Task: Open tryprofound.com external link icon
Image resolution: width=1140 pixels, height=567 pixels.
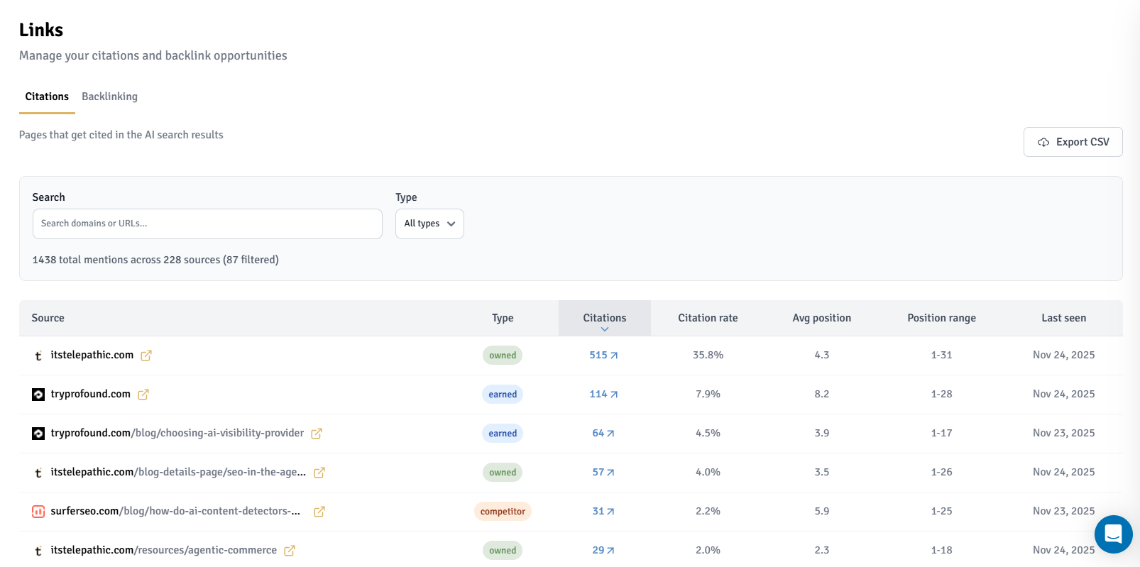Action: 143,395
